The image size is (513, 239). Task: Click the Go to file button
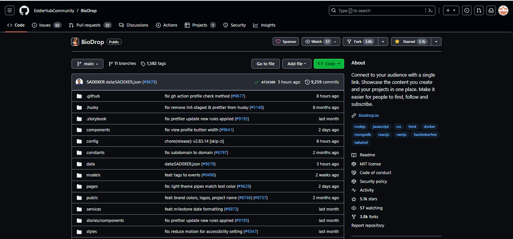click(x=265, y=64)
